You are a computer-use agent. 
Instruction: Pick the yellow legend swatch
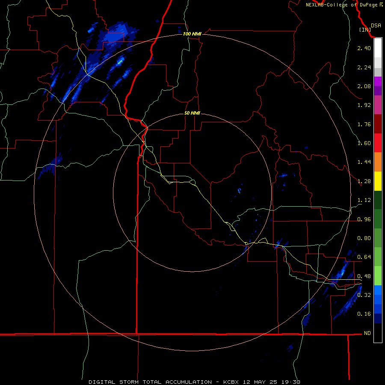378,181
